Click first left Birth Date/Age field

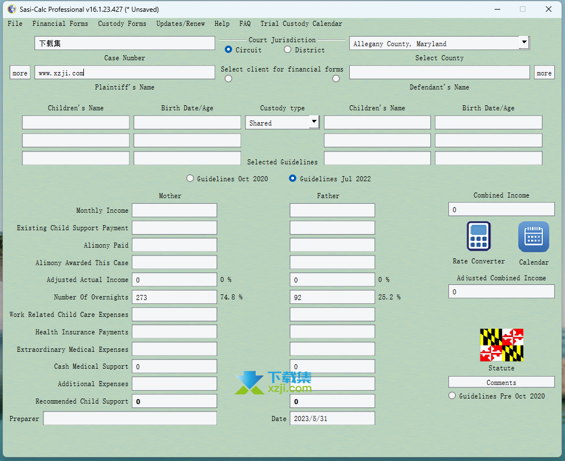pos(187,123)
